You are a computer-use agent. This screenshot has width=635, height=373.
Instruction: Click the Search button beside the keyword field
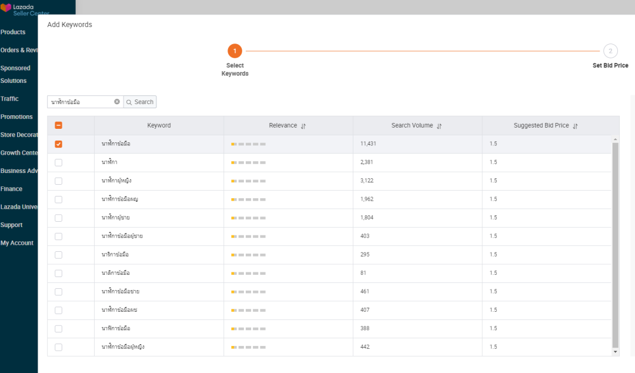tap(140, 102)
